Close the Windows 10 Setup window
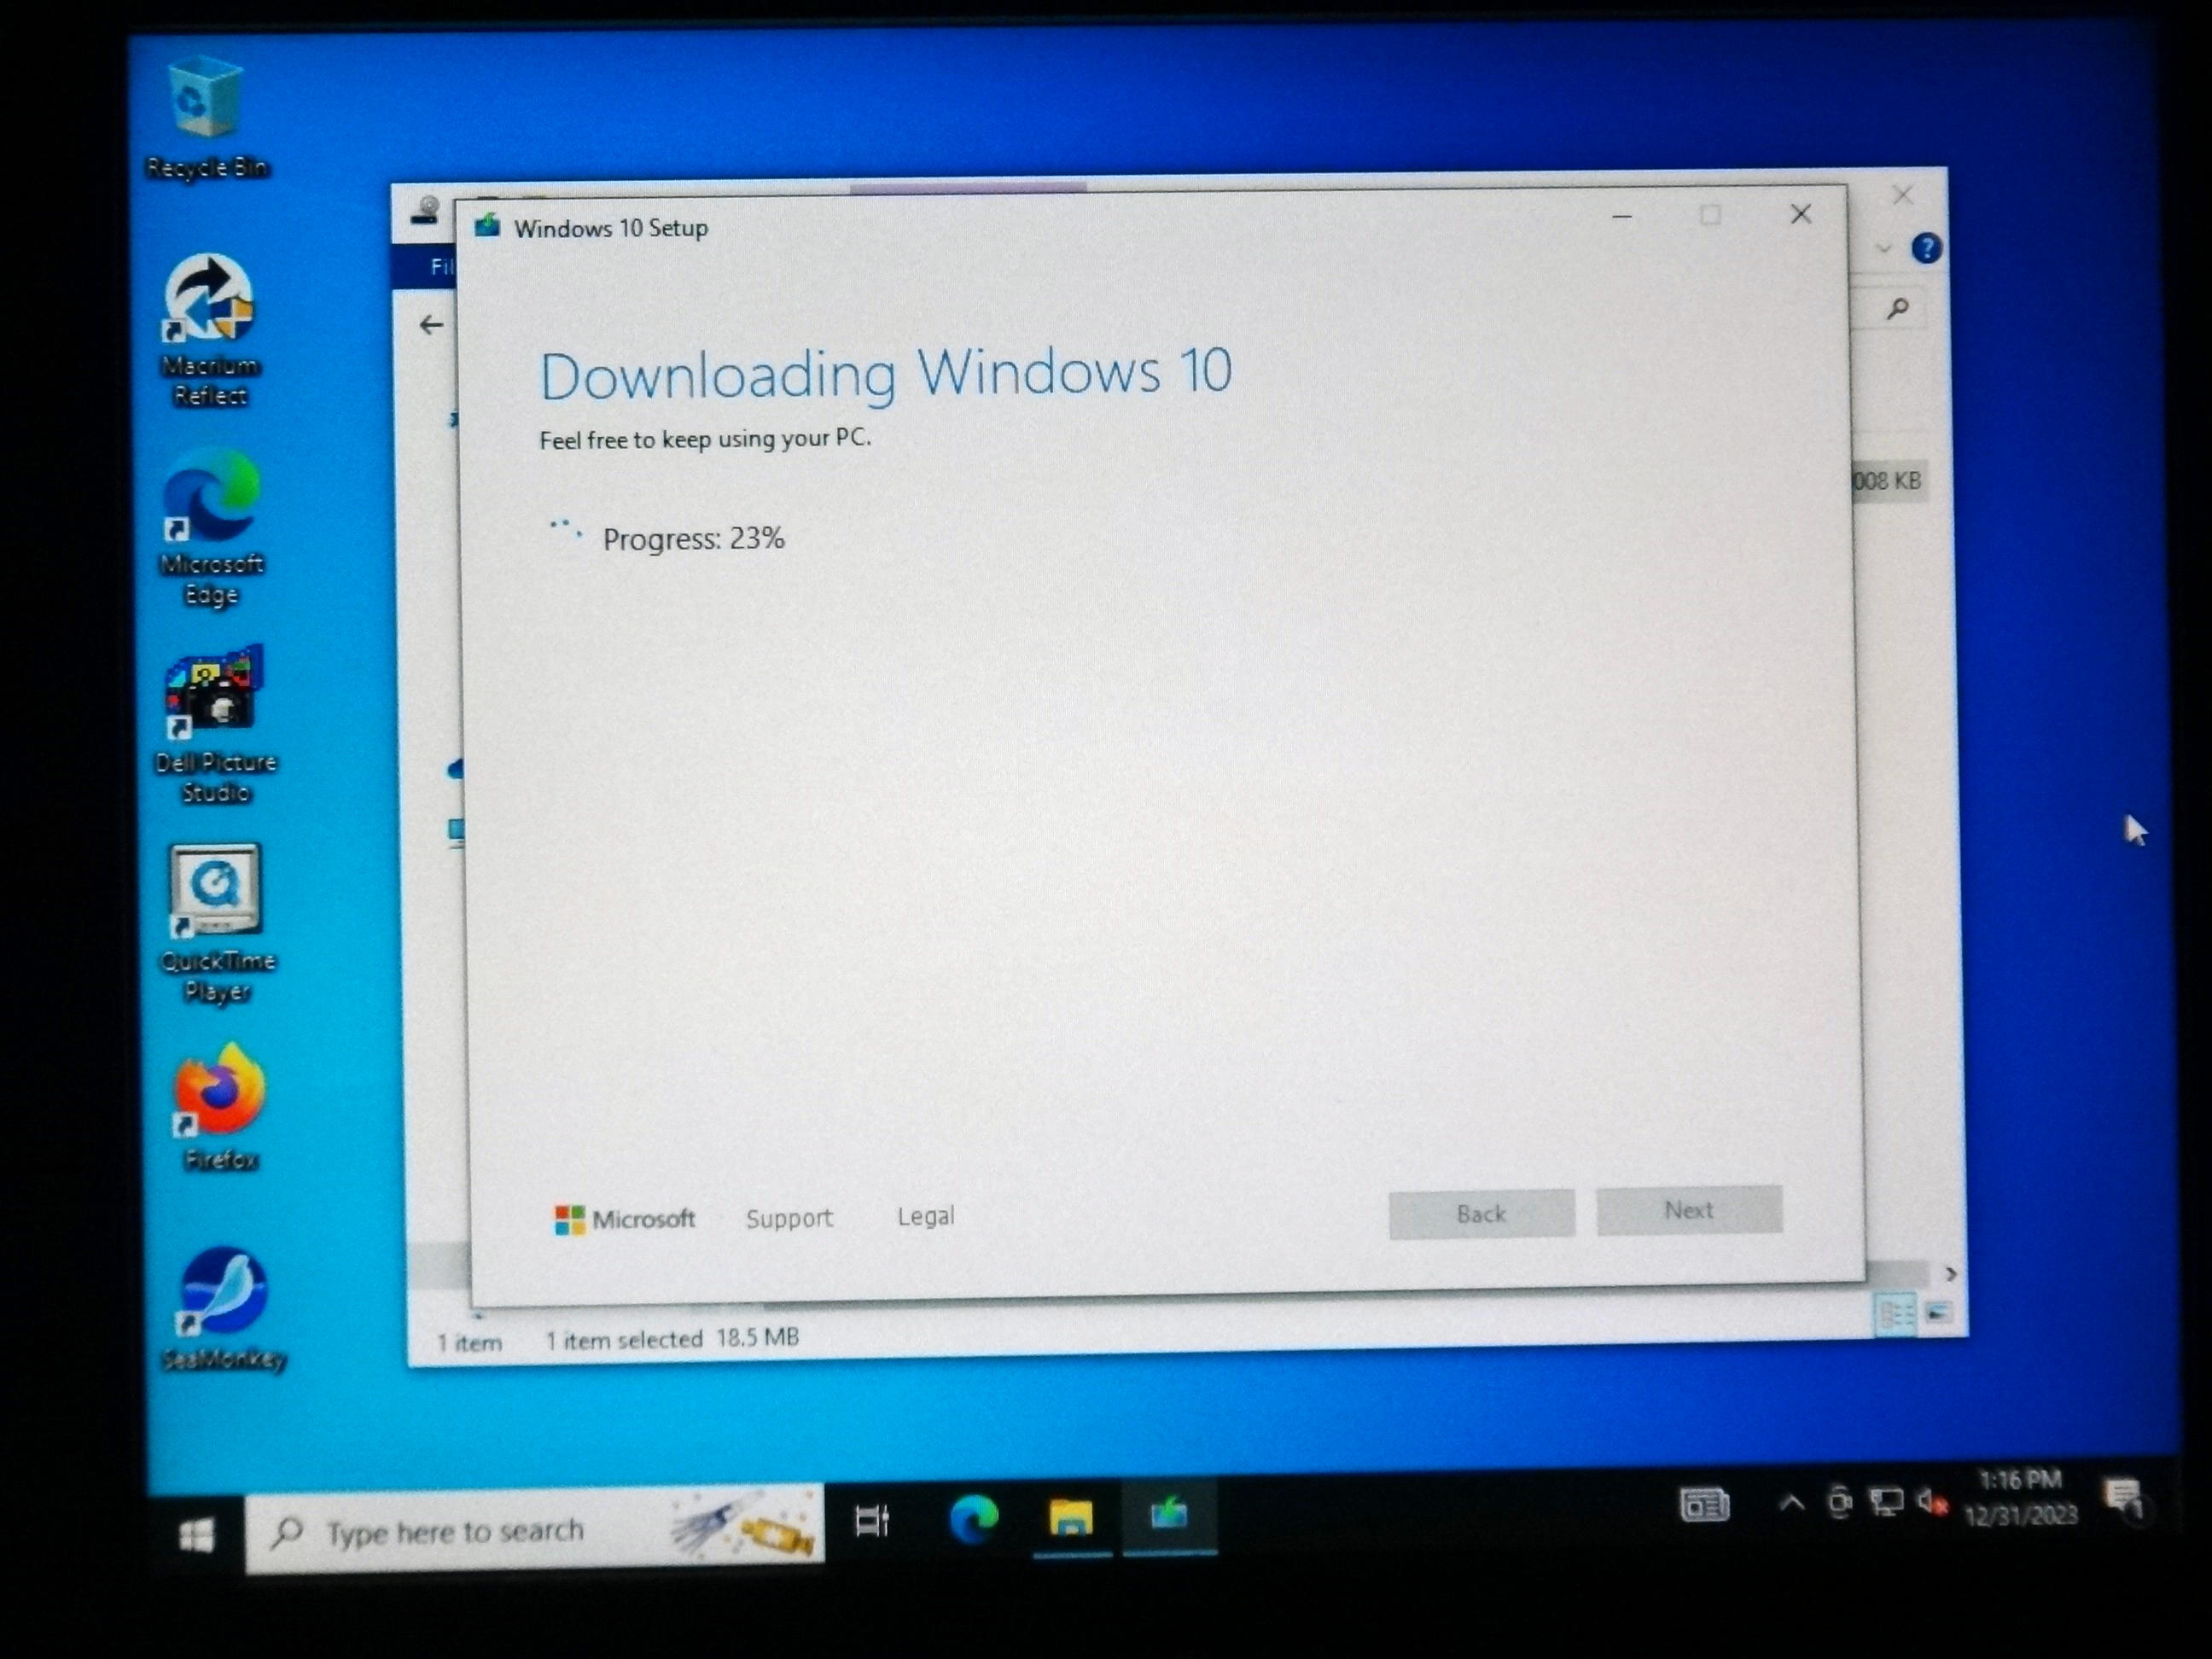Screen dimensions: 2212x1659 click(x=1801, y=214)
